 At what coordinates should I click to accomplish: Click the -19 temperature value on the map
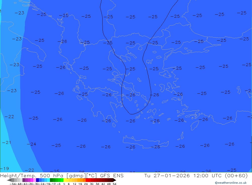pos(5,169)
